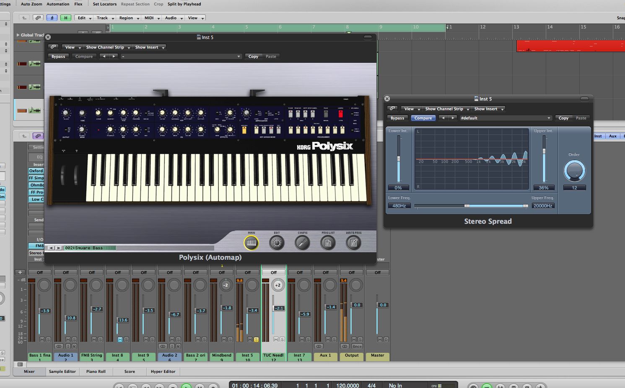
Task: Open the #default settings dropdown
Action: [x=505, y=118]
